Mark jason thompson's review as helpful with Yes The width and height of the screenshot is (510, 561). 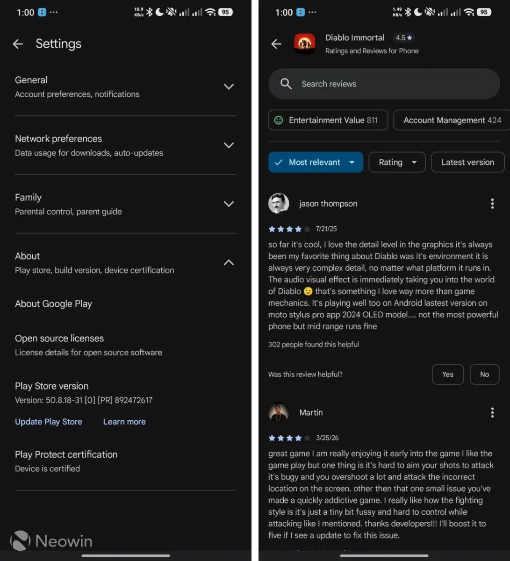[x=447, y=374]
